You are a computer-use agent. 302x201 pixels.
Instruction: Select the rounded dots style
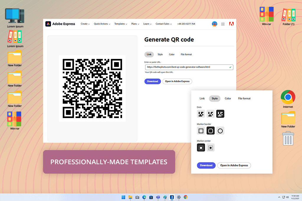coord(211,114)
